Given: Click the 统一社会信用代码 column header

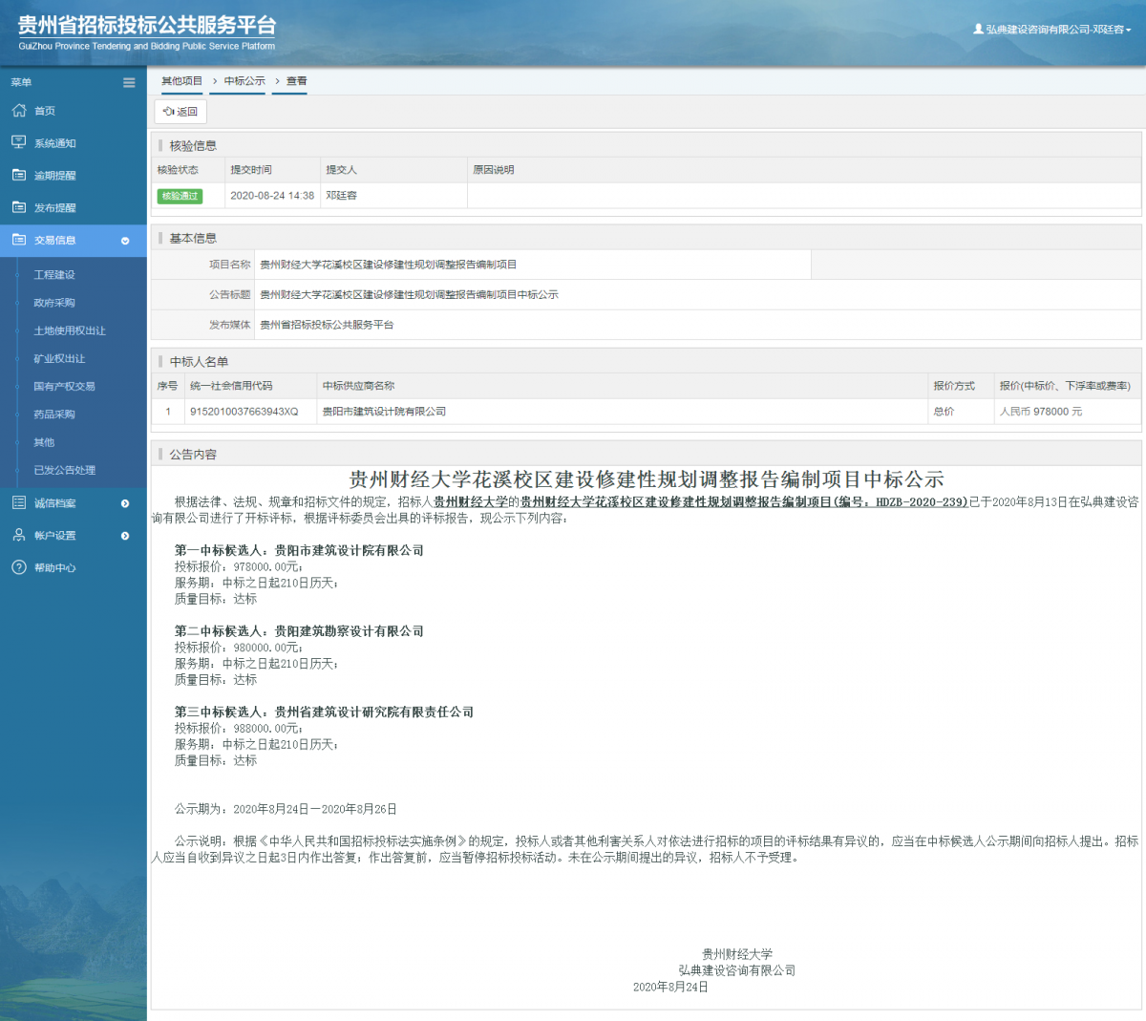Looking at the screenshot, I should pyautogui.click(x=231, y=386).
